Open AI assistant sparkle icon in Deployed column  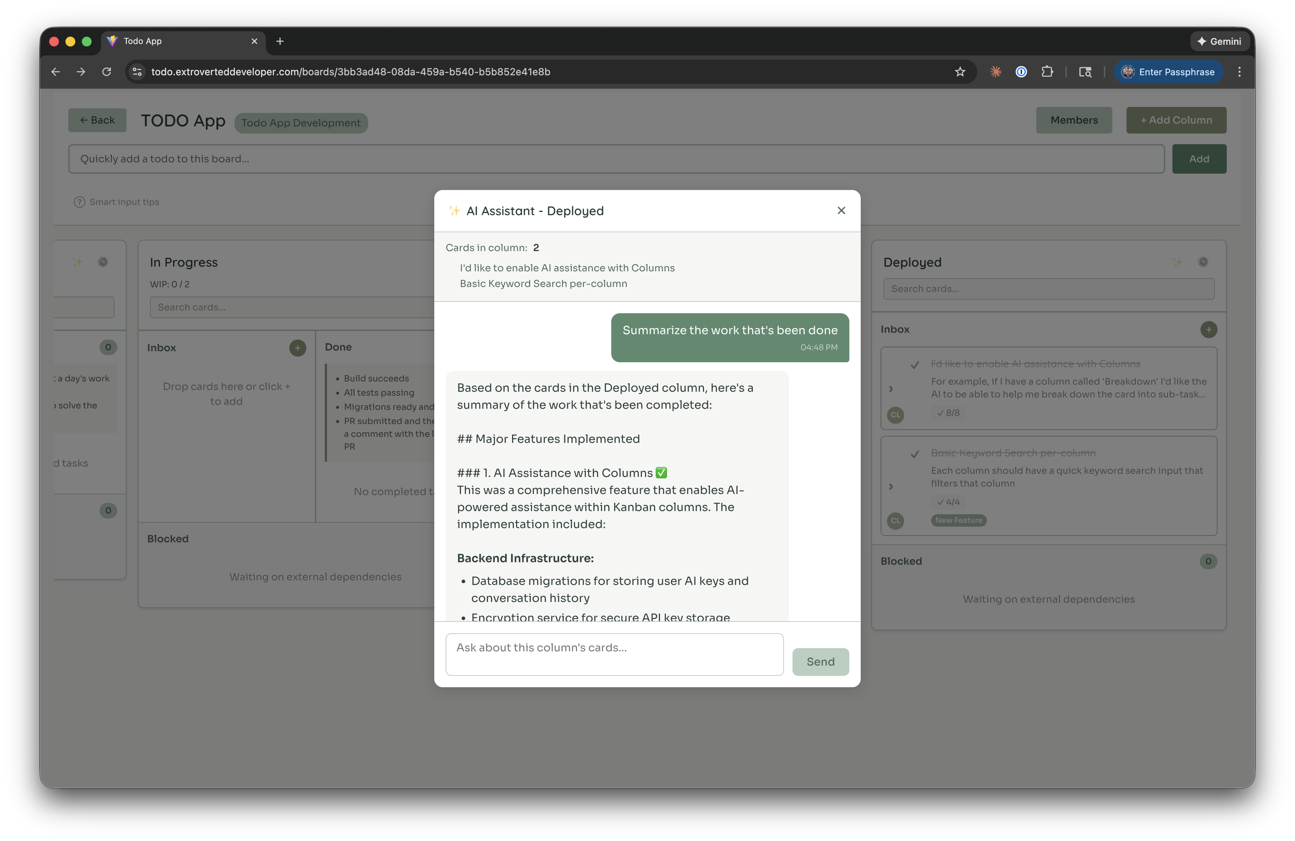[1177, 262]
